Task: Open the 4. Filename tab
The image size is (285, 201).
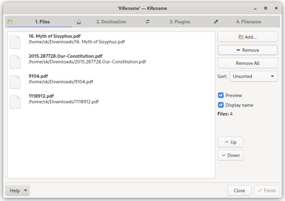Action: click(248, 22)
